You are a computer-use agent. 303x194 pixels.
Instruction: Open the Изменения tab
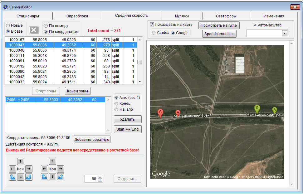274,16
